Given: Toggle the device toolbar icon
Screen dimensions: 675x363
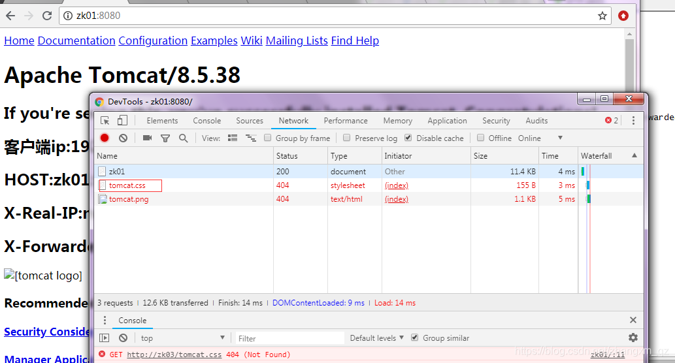Looking at the screenshot, I should point(122,120).
